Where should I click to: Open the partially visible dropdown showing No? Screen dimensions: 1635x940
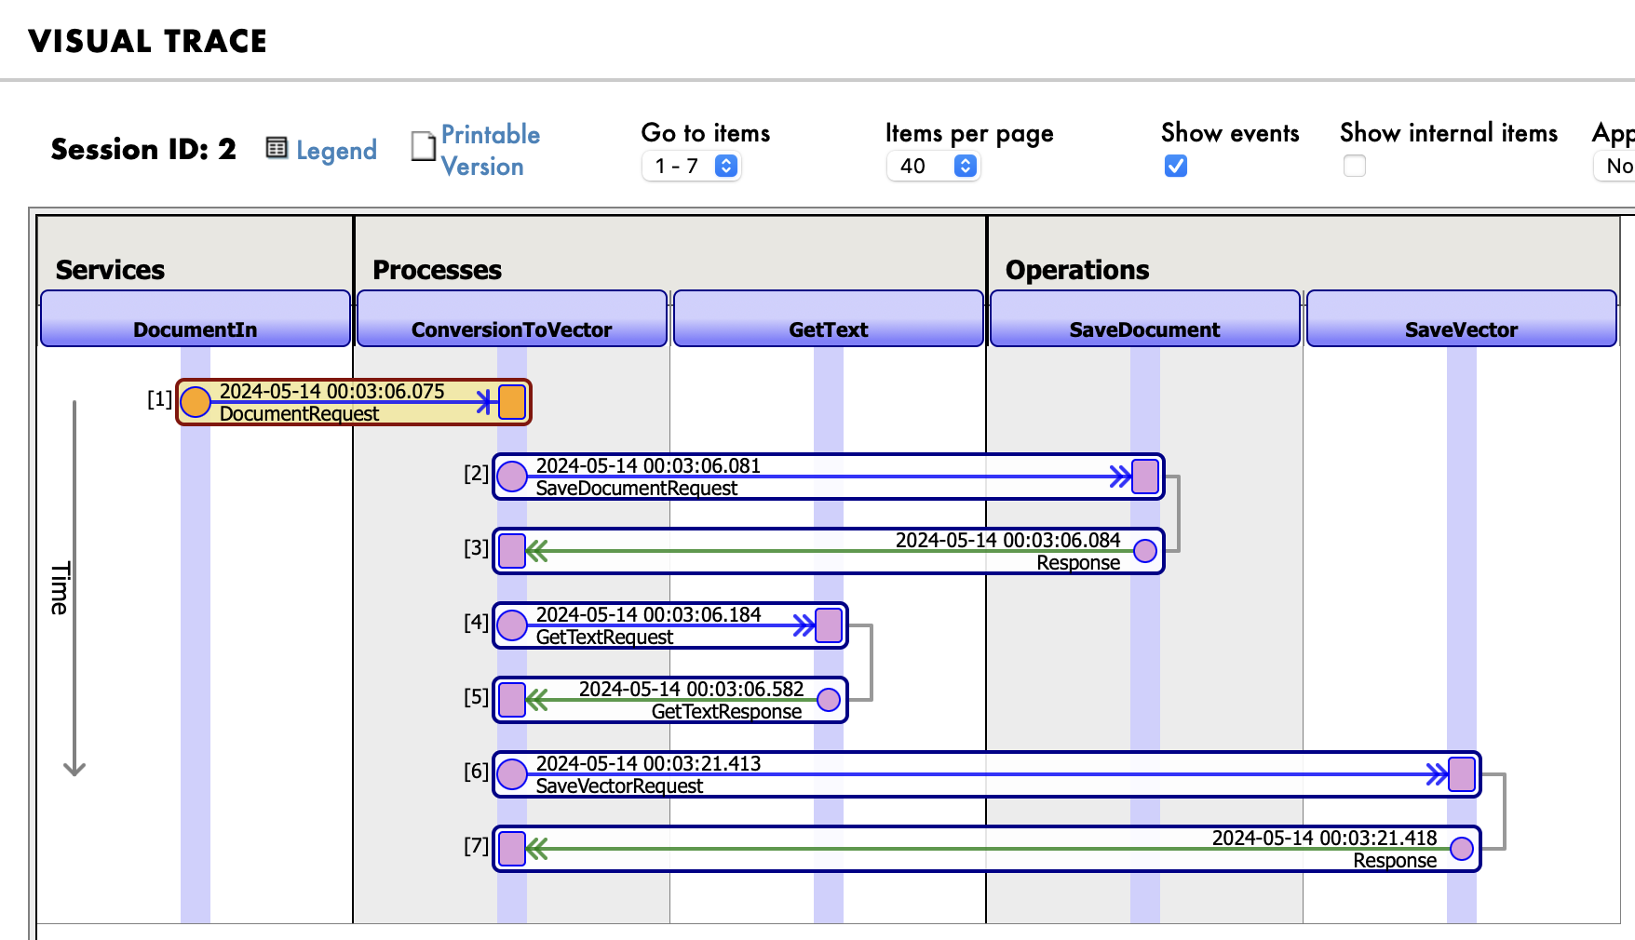pyautogui.click(x=1616, y=166)
